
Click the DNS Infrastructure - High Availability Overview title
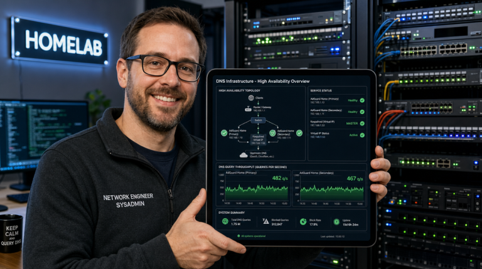click(263, 81)
